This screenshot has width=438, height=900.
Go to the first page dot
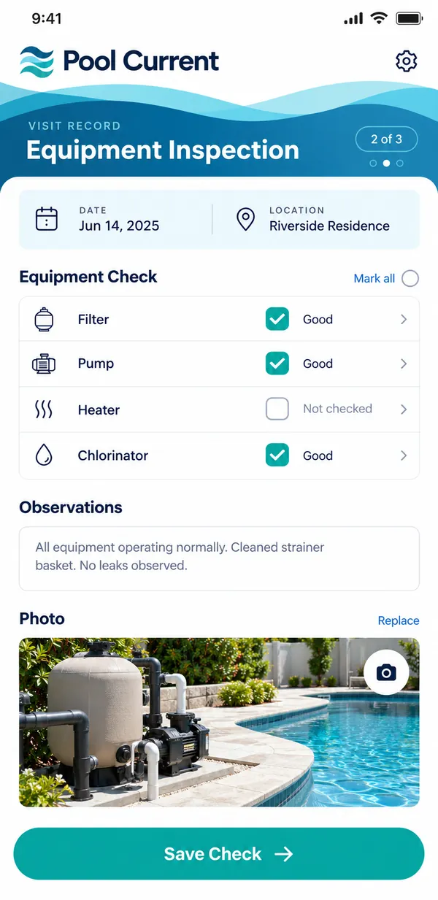(373, 164)
